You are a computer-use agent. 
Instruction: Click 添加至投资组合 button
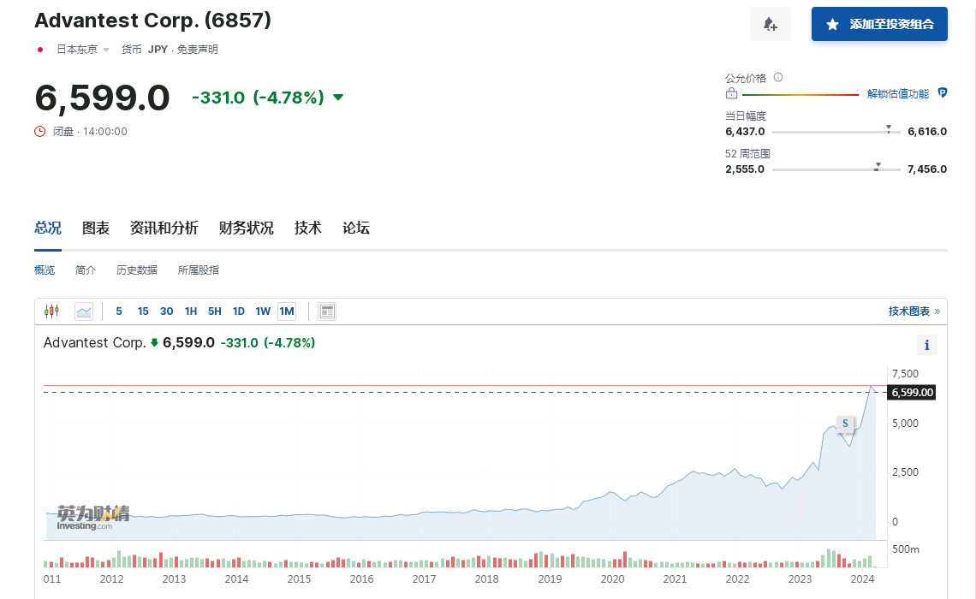879,24
